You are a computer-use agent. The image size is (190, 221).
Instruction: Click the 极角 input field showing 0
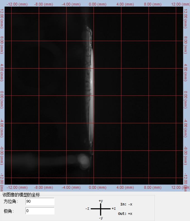[40, 211]
